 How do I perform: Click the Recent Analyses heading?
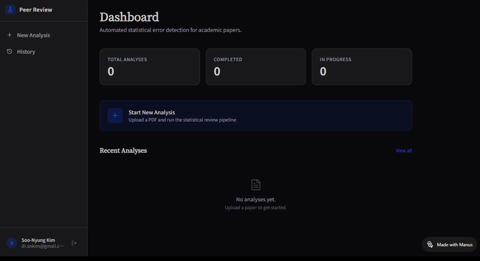click(123, 150)
